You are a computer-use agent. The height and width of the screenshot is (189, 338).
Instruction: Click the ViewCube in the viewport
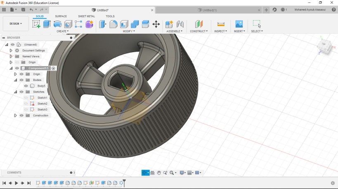pos(324,46)
